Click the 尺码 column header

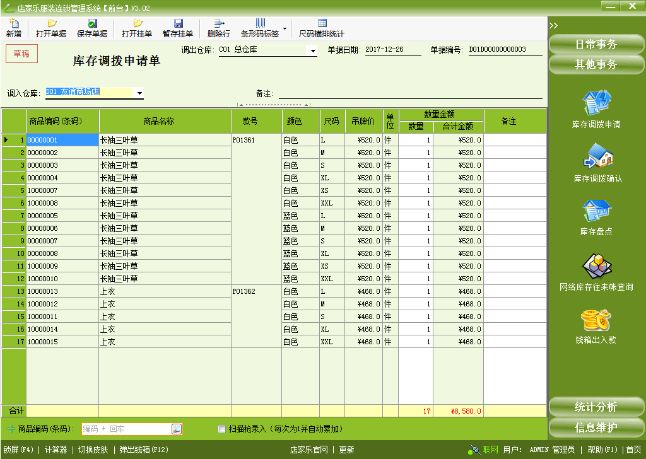(332, 121)
